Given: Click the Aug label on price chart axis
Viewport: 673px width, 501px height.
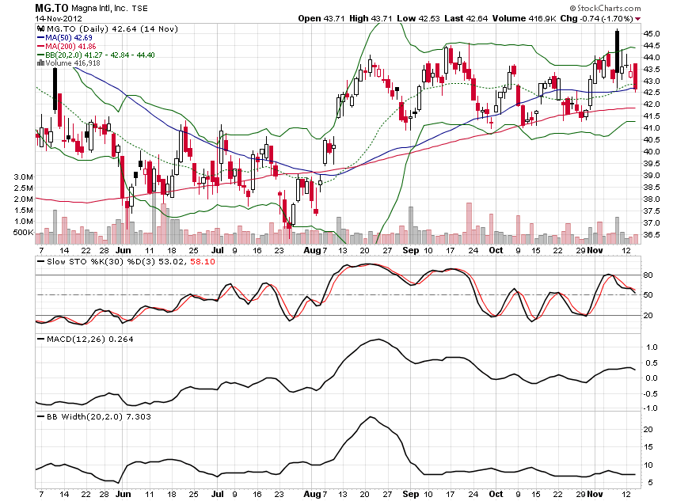Looking at the screenshot, I should pos(313,250).
